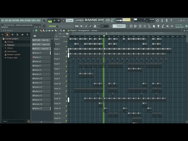
Task: Click the save-new-version scissors icon
Action: coord(162,20)
